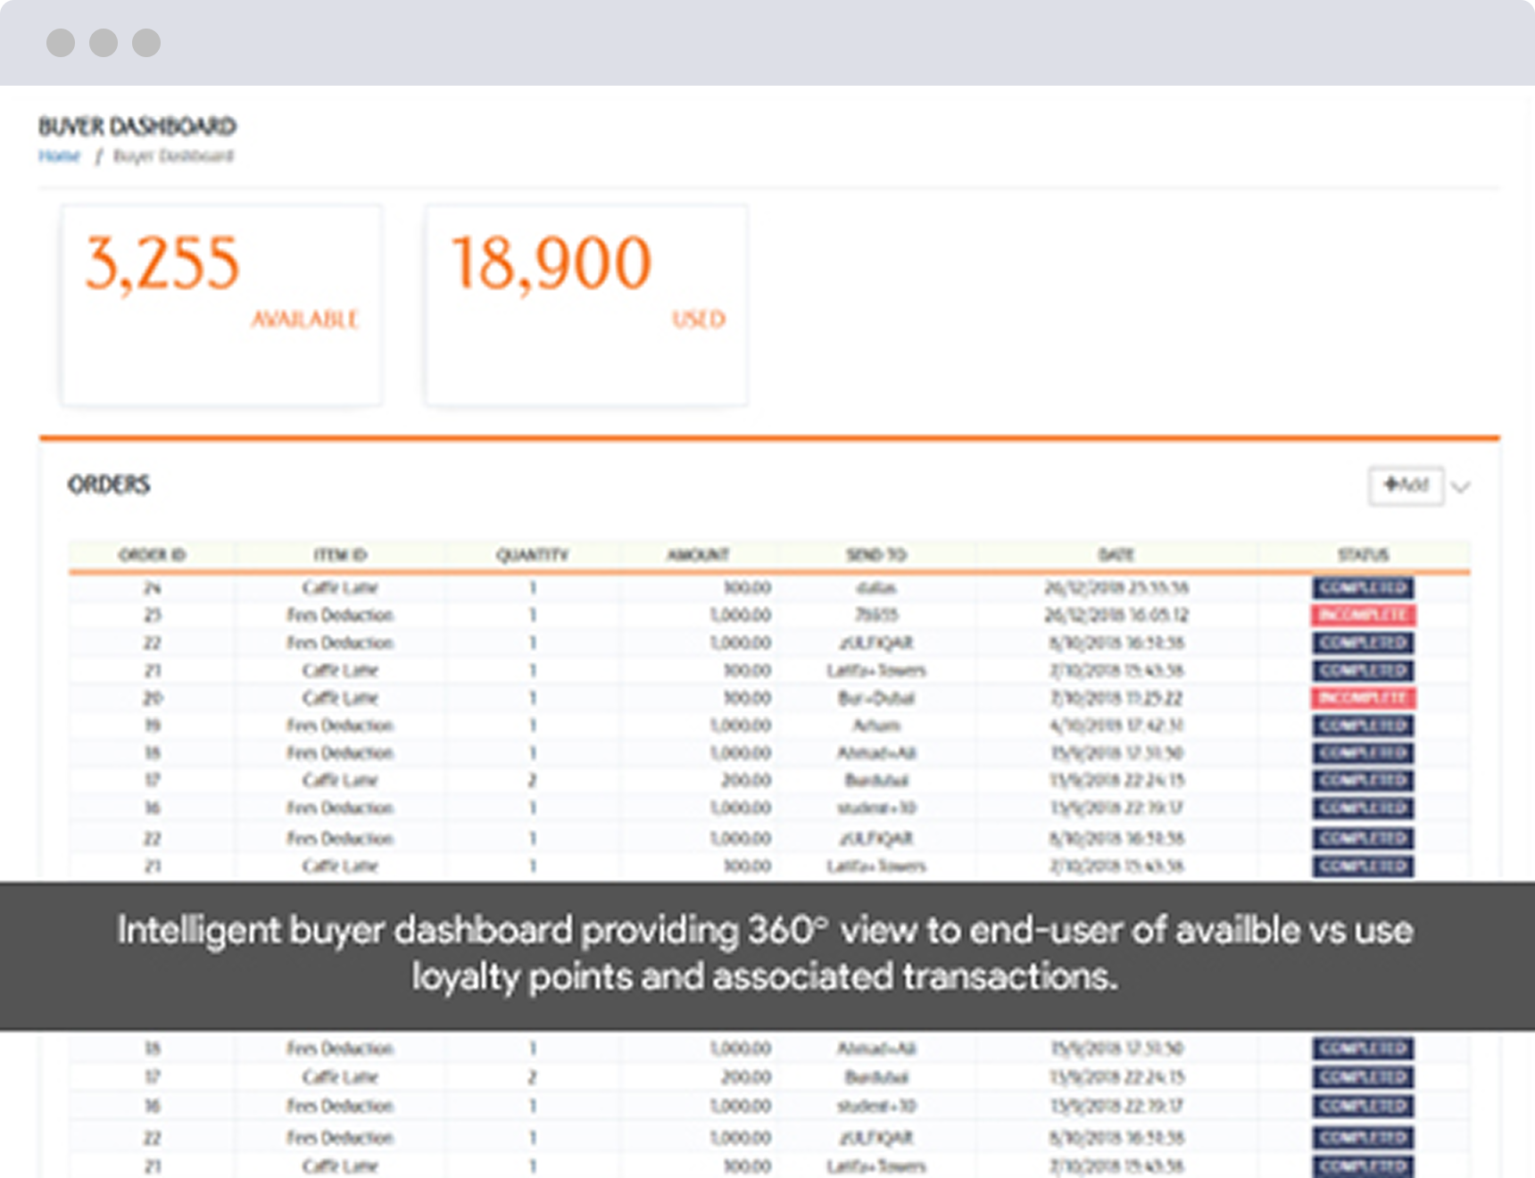
Task: Select the Send To column header
Action: pyautogui.click(x=876, y=555)
